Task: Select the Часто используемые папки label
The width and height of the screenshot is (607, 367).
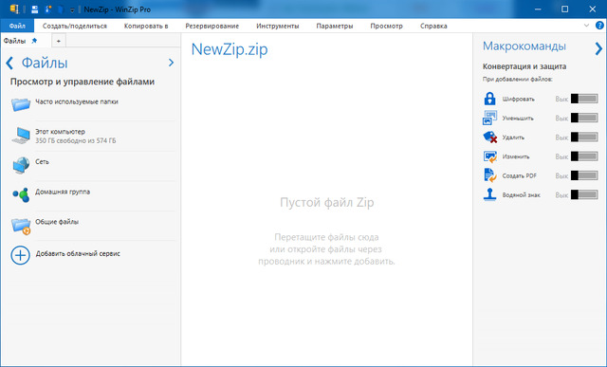Action: tap(77, 101)
